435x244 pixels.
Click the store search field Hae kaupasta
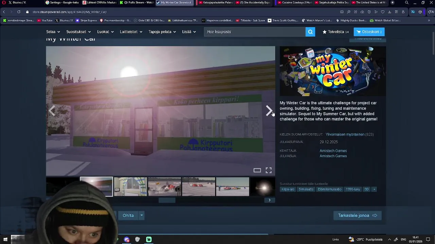(x=255, y=32)
